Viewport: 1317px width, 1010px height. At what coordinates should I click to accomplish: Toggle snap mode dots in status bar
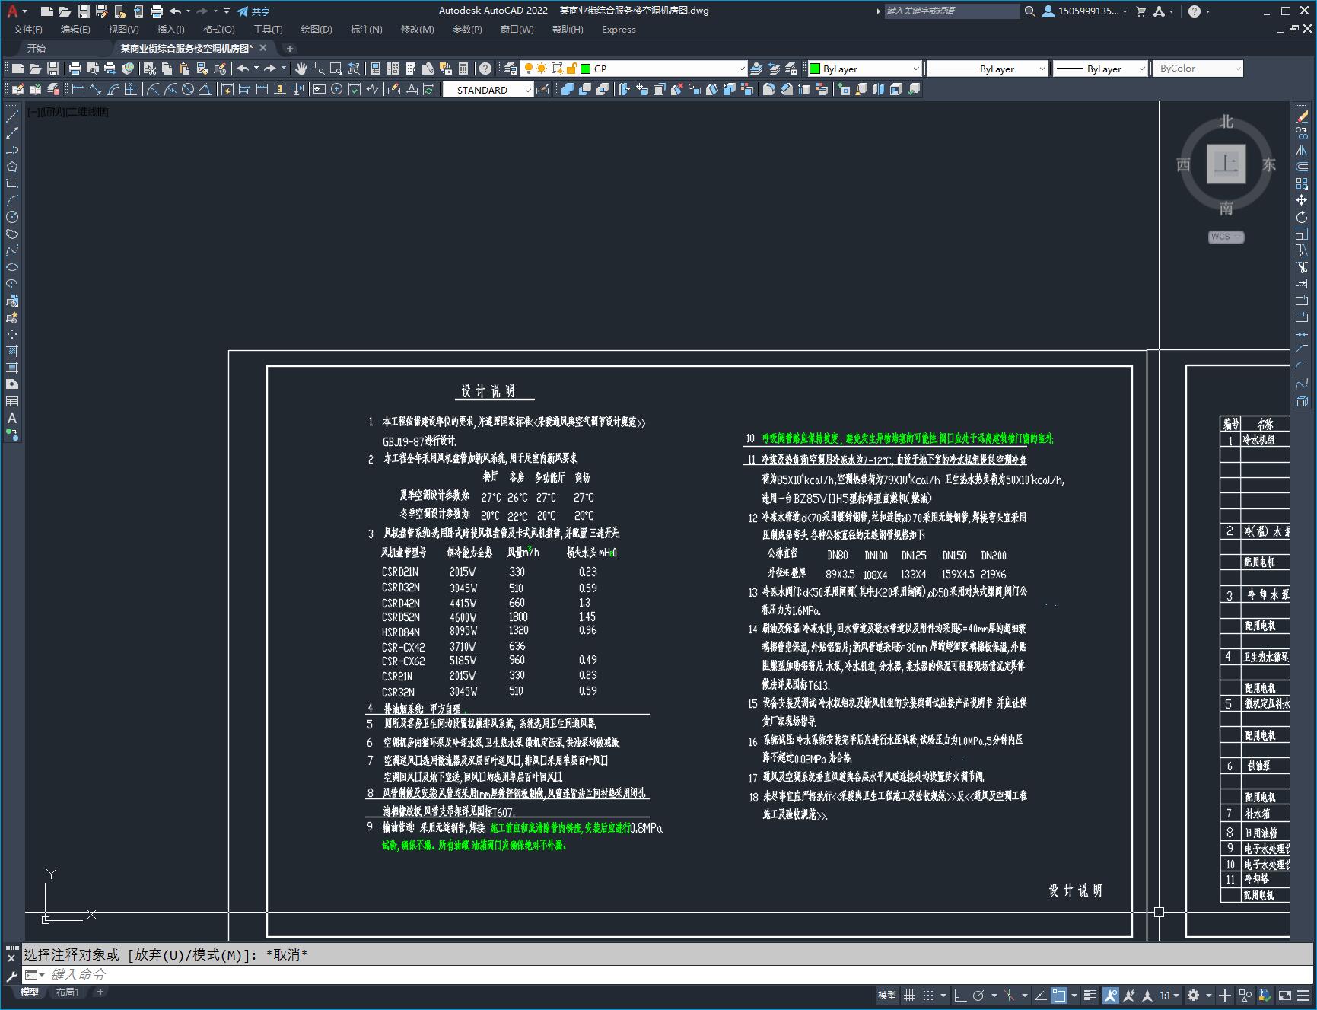pyautogui.click(x=928, y=995)
